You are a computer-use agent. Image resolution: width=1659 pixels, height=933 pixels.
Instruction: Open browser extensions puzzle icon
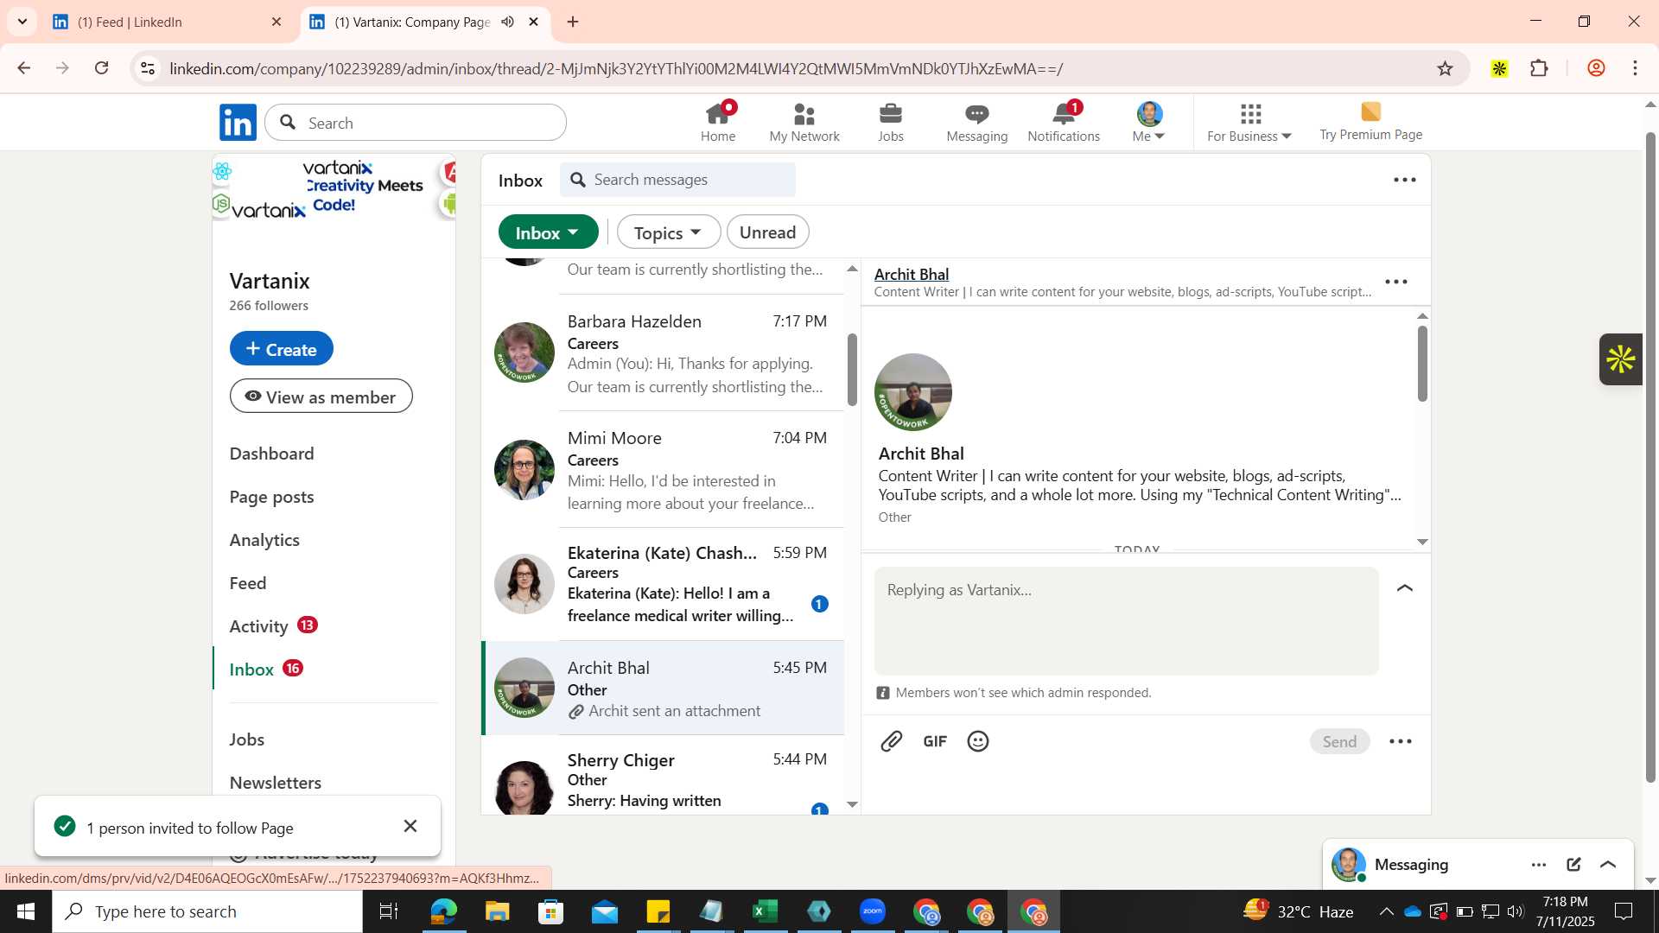pos(1539,68)
